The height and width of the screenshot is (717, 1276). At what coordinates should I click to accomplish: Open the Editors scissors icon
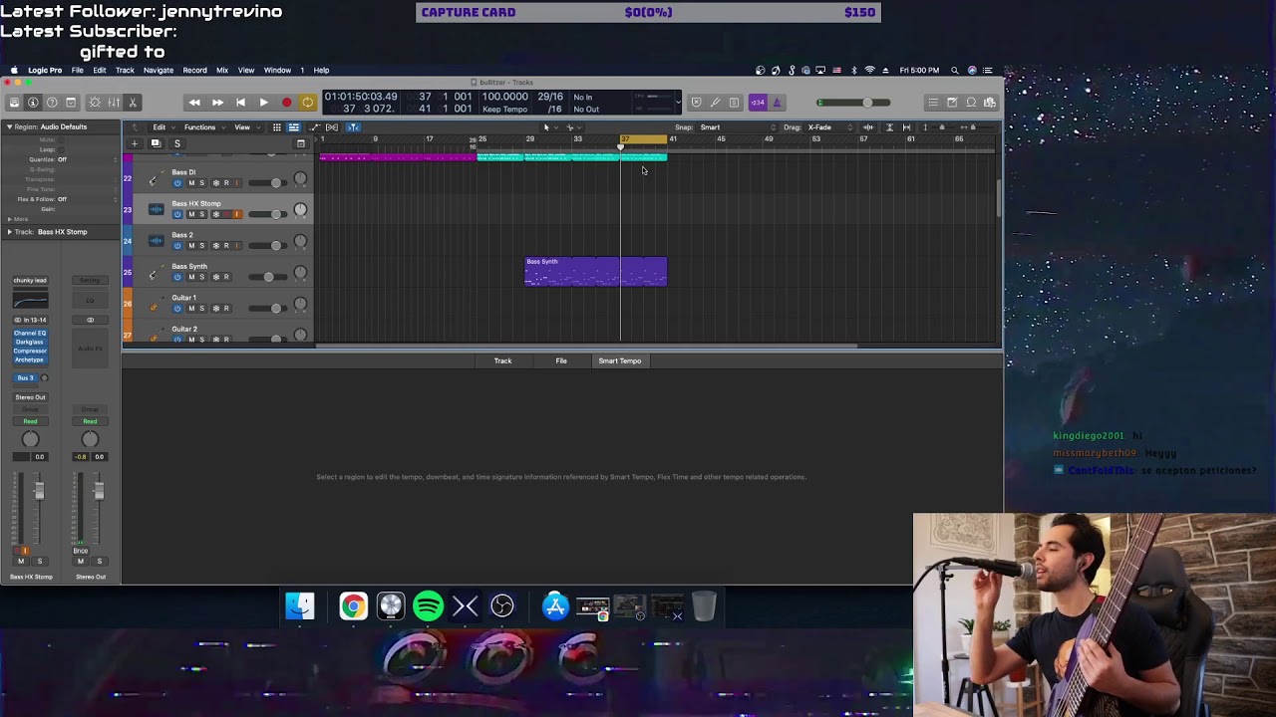133,103
